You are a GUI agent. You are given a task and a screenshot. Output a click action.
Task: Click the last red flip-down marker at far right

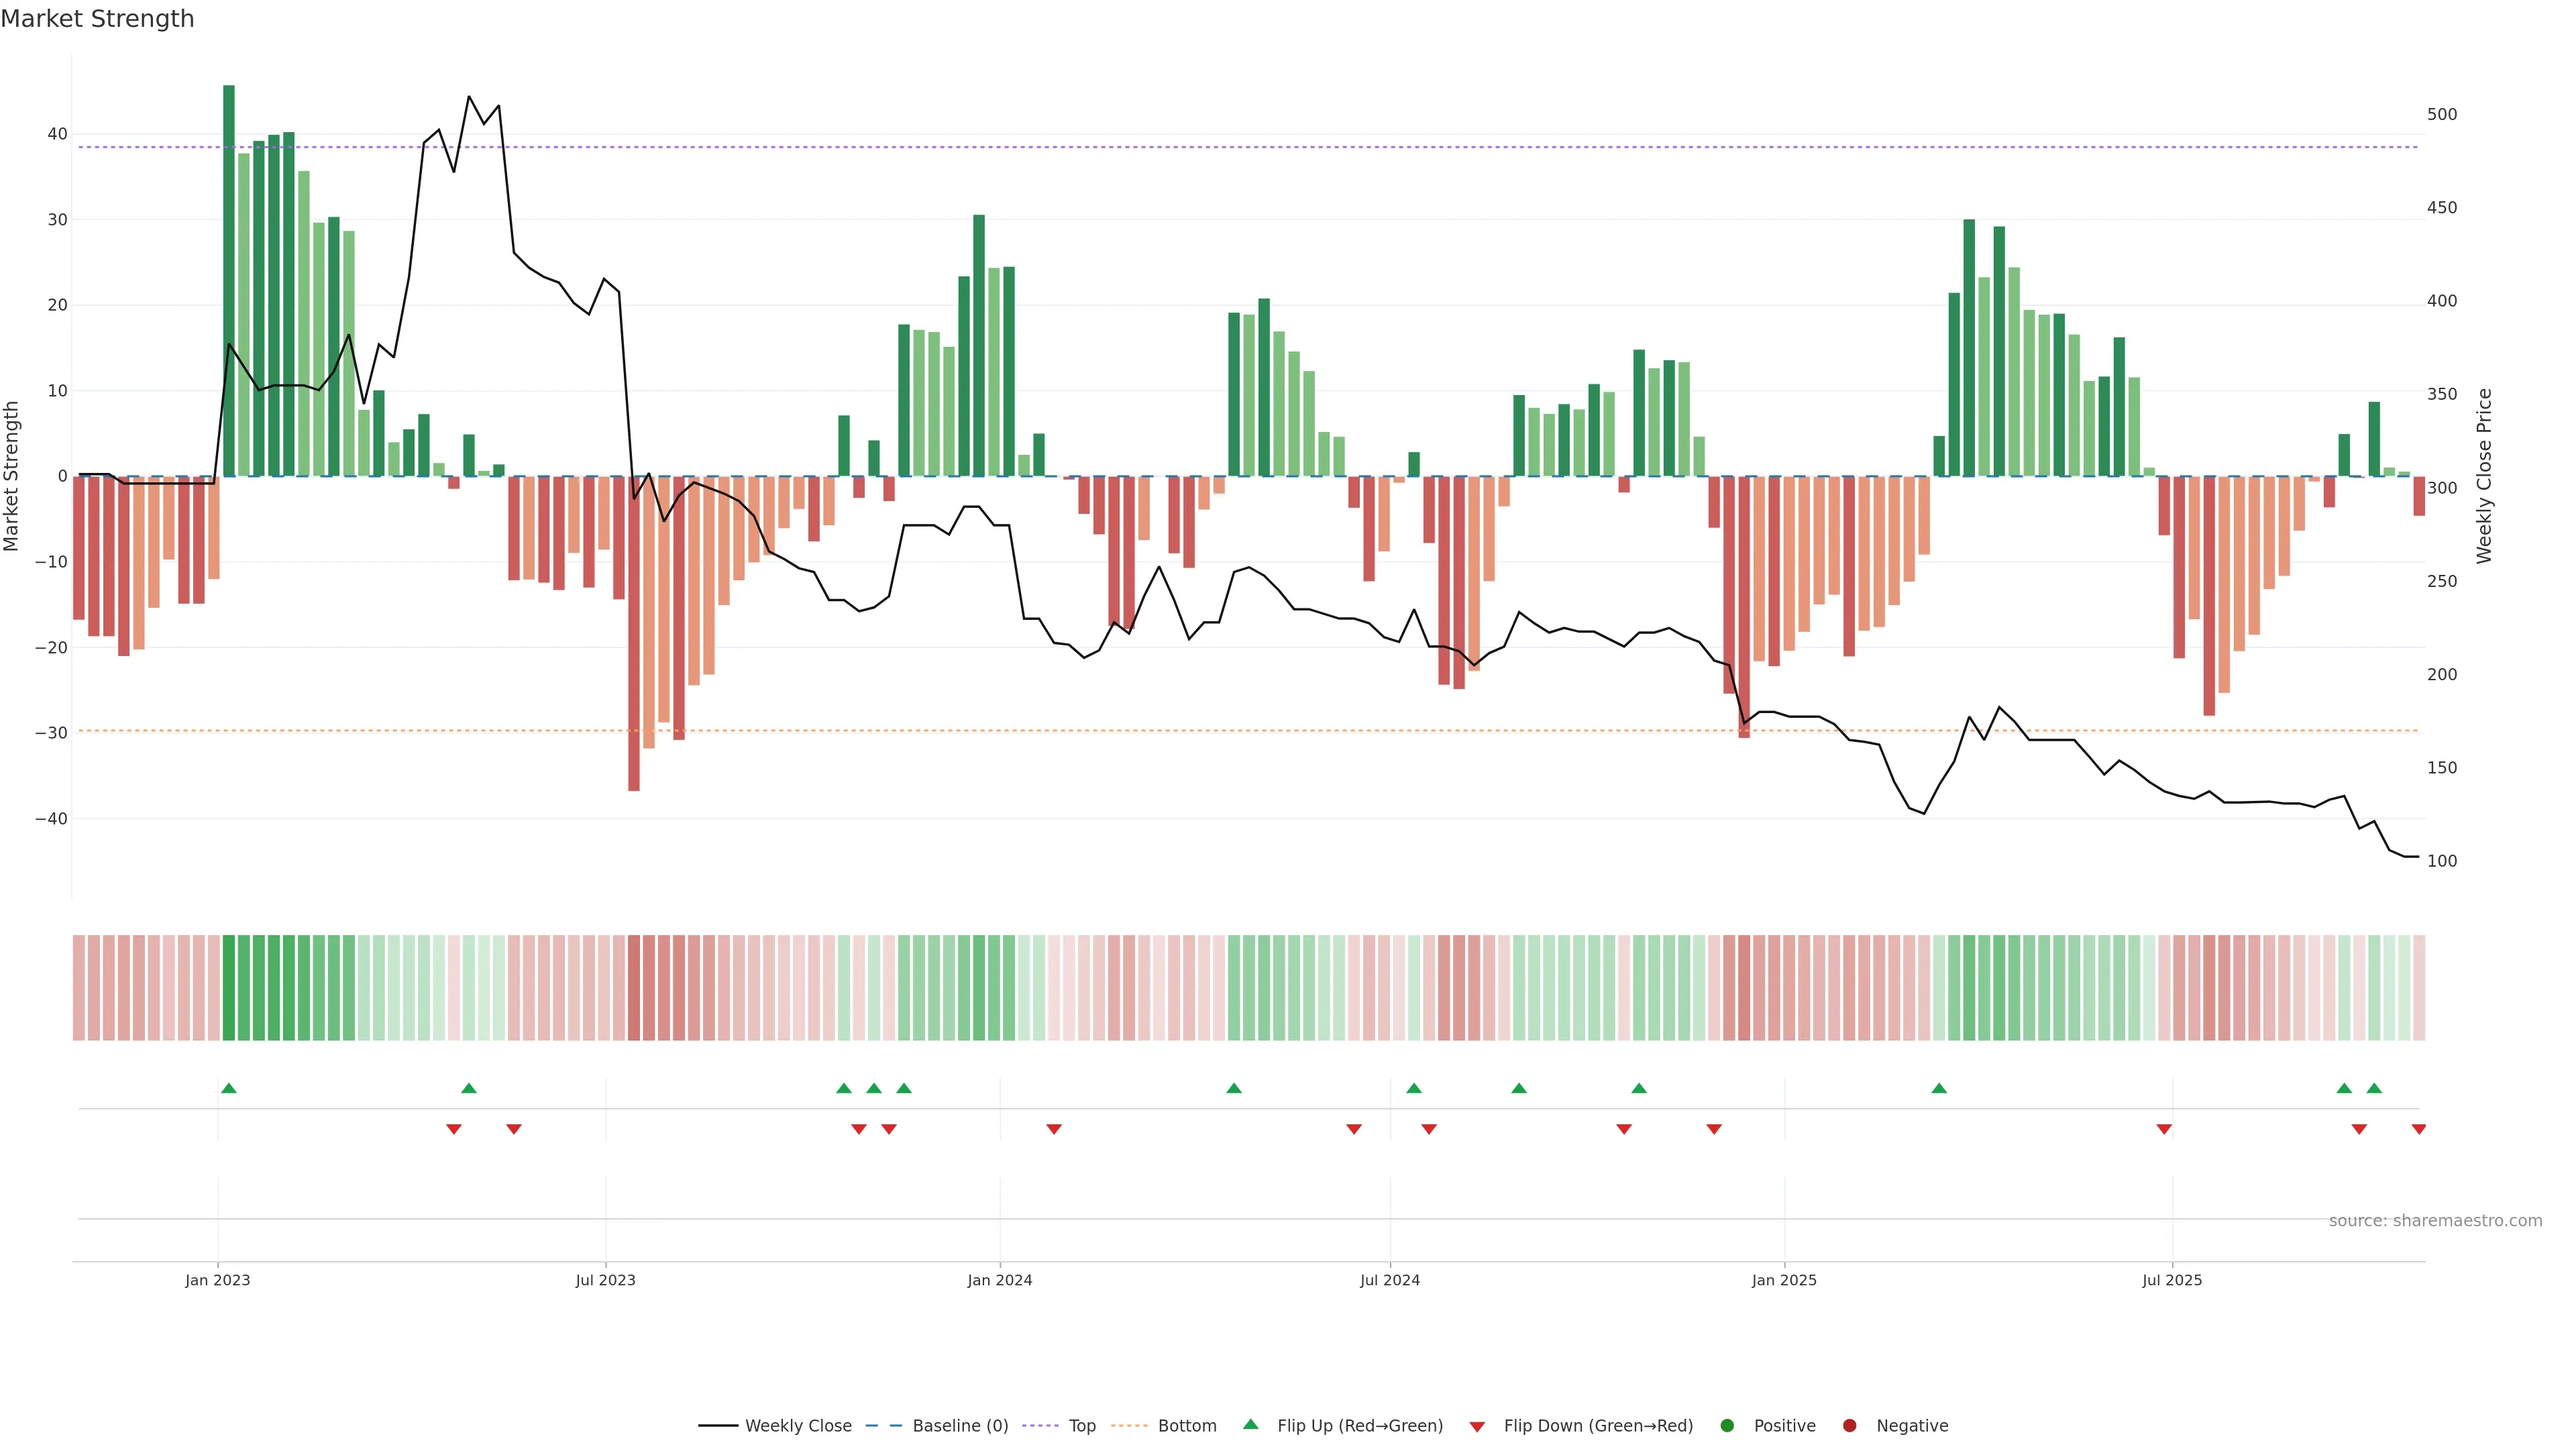pyautogui.click(x=2418, y=1129)
